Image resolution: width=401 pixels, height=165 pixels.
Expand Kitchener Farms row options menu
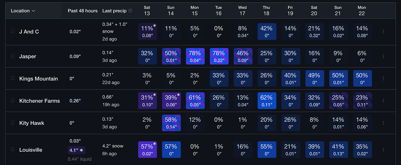[383, 101]
